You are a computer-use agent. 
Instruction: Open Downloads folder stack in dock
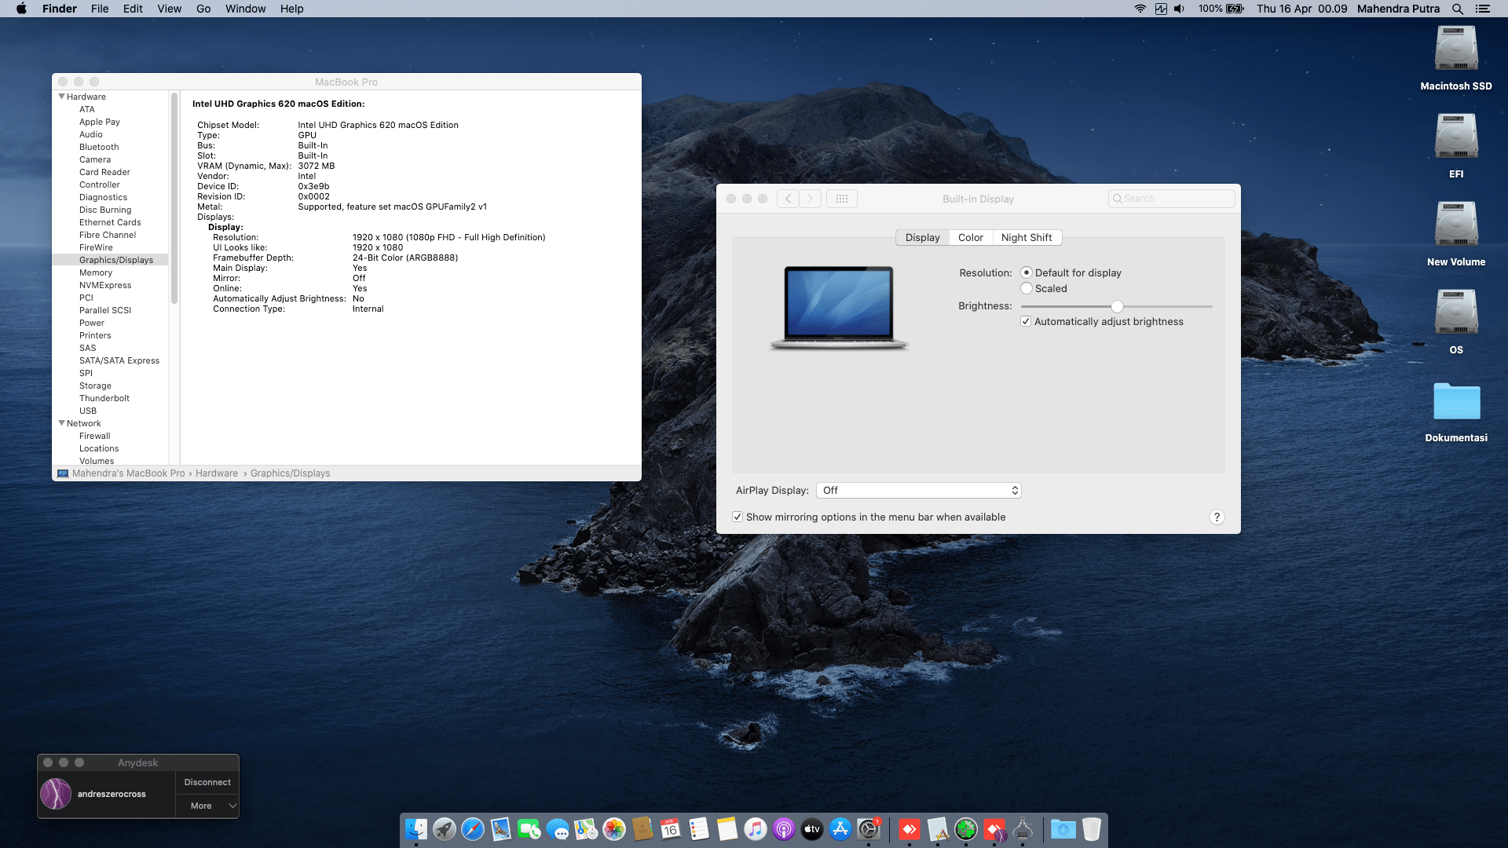click(1063, 829)
